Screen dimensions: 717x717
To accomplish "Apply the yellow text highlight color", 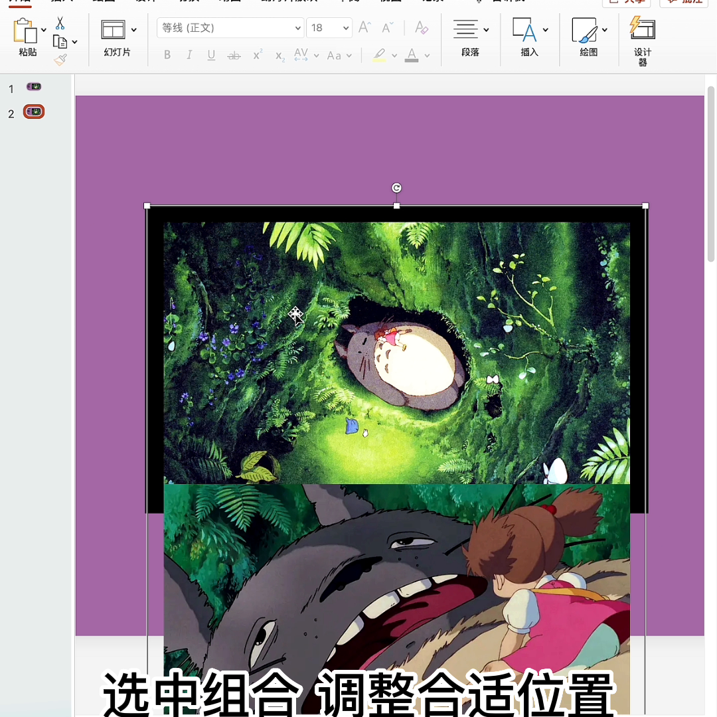I will tap(379, 55).
